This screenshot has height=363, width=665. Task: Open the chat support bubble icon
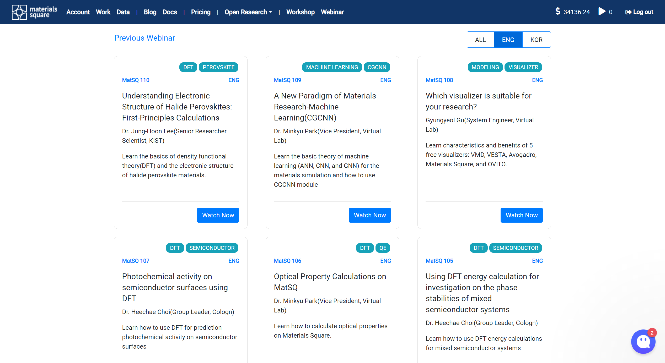point(643,342)
